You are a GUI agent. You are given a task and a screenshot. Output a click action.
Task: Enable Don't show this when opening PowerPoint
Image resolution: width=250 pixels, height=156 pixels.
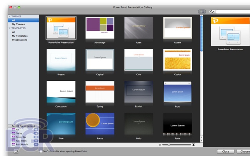[41, 151]
